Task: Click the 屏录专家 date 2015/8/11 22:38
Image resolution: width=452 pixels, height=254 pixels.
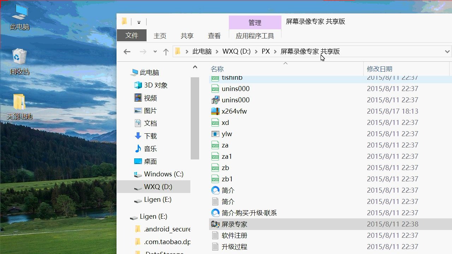Action: (392, 224)
